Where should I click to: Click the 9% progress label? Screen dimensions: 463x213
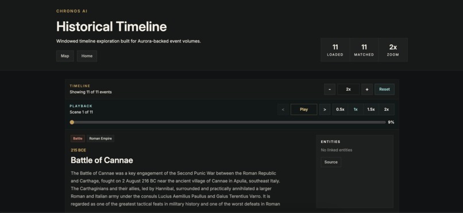coord(391,122)
